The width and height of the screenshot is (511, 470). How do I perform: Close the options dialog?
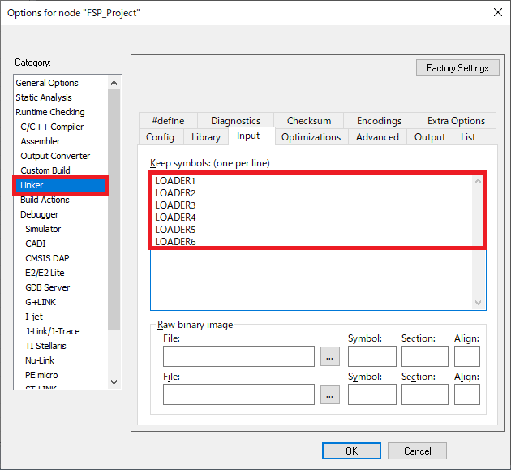pos(498,13)
